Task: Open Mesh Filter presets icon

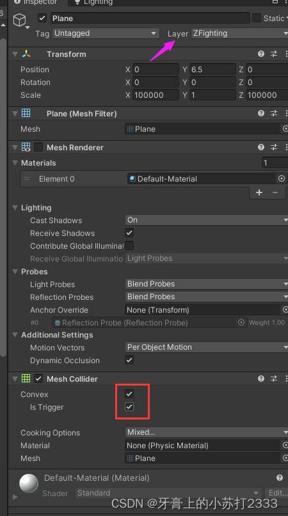Action: tap(274, 114)
